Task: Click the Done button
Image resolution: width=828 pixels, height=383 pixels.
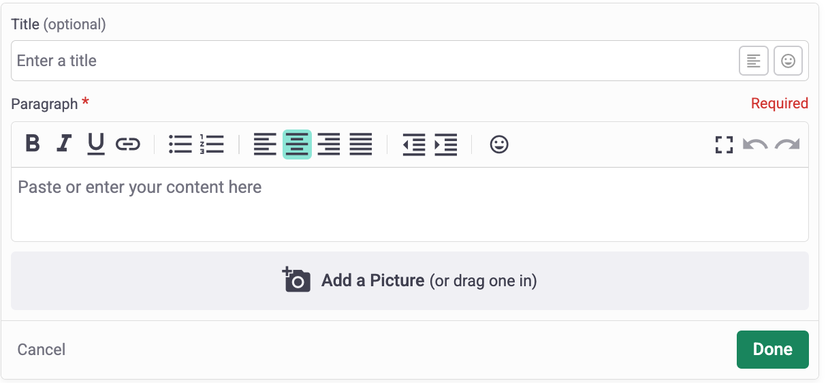Action: [773, 350]
